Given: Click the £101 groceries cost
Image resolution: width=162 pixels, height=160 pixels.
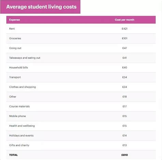Looking at the screenshot, I should (124, 38).
